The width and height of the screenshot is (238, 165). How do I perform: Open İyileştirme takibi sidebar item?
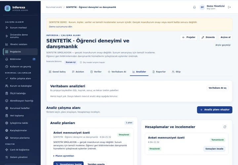(20, 123)
